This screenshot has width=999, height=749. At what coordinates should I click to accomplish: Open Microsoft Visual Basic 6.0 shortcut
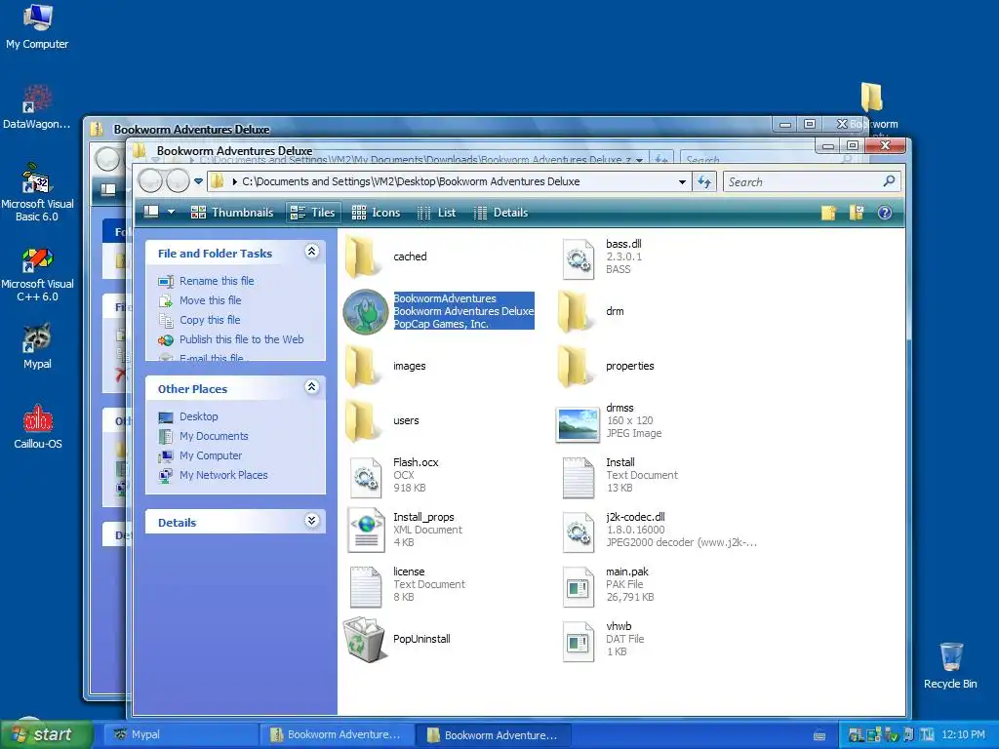(37, 191)
